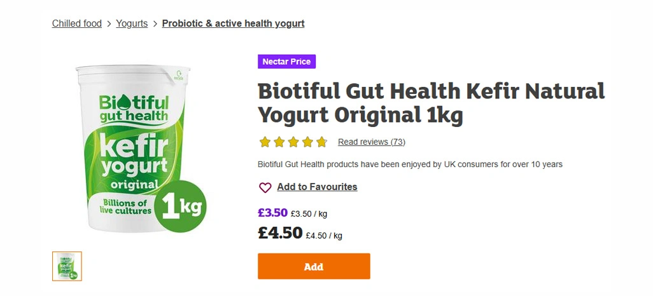Click the second rating star
Viewport: 653px width, 296px height.
coord(279,142)
